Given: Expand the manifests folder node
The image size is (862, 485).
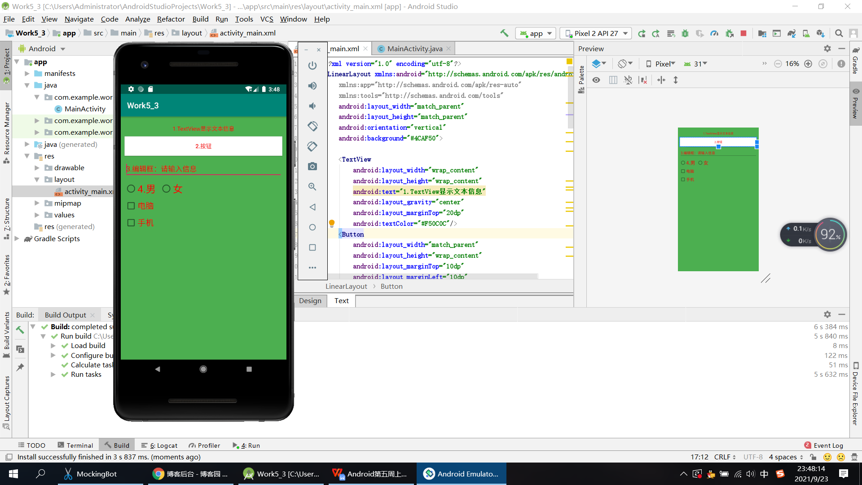Looking at the screenshot, I should tap(27, 74).
